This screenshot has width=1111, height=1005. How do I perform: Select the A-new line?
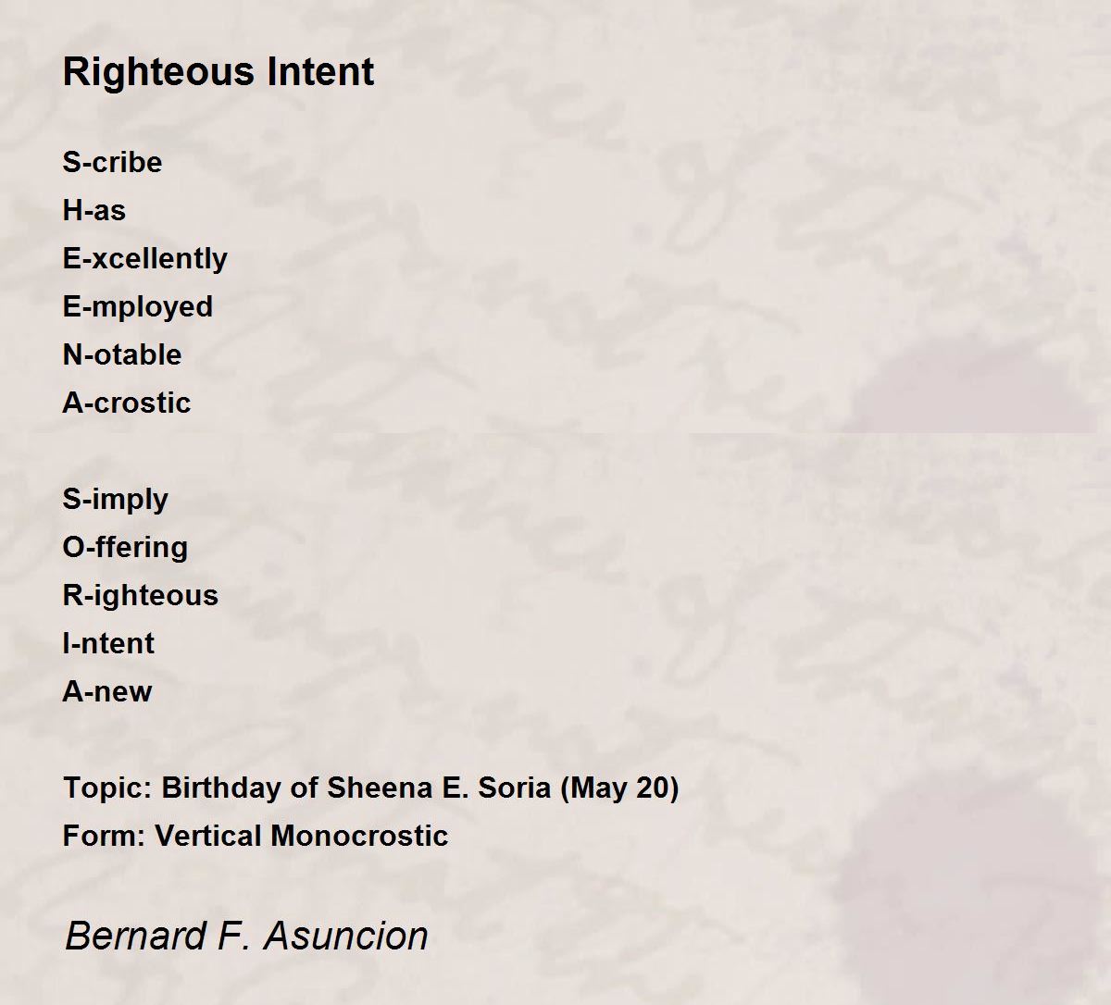(x=106, y=692)
